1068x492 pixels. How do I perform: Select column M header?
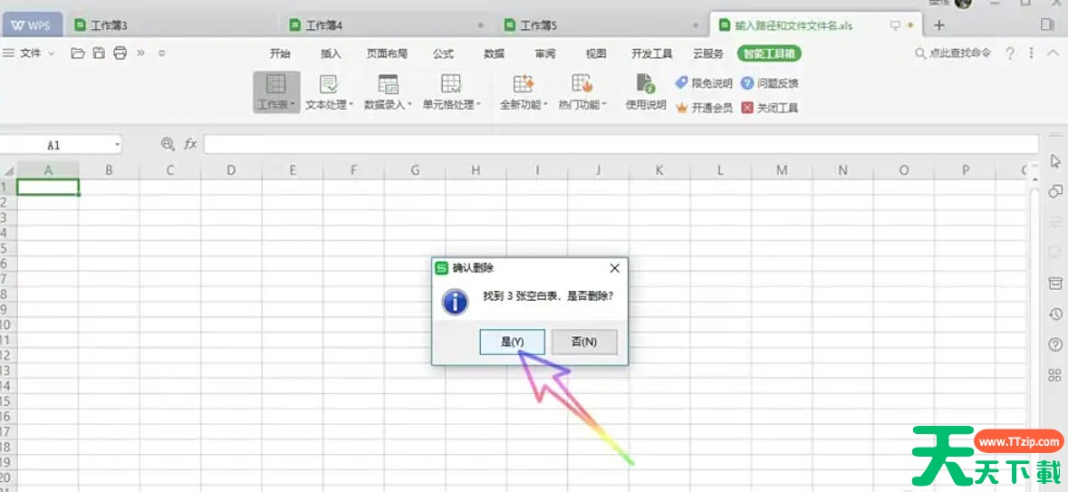point(781,170)
